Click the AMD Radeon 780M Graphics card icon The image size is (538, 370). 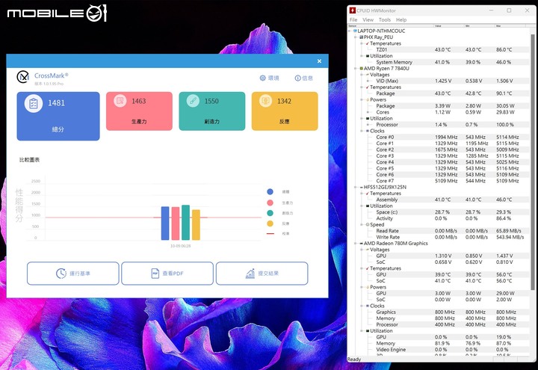pyautogui.click(x=362, y=244)
